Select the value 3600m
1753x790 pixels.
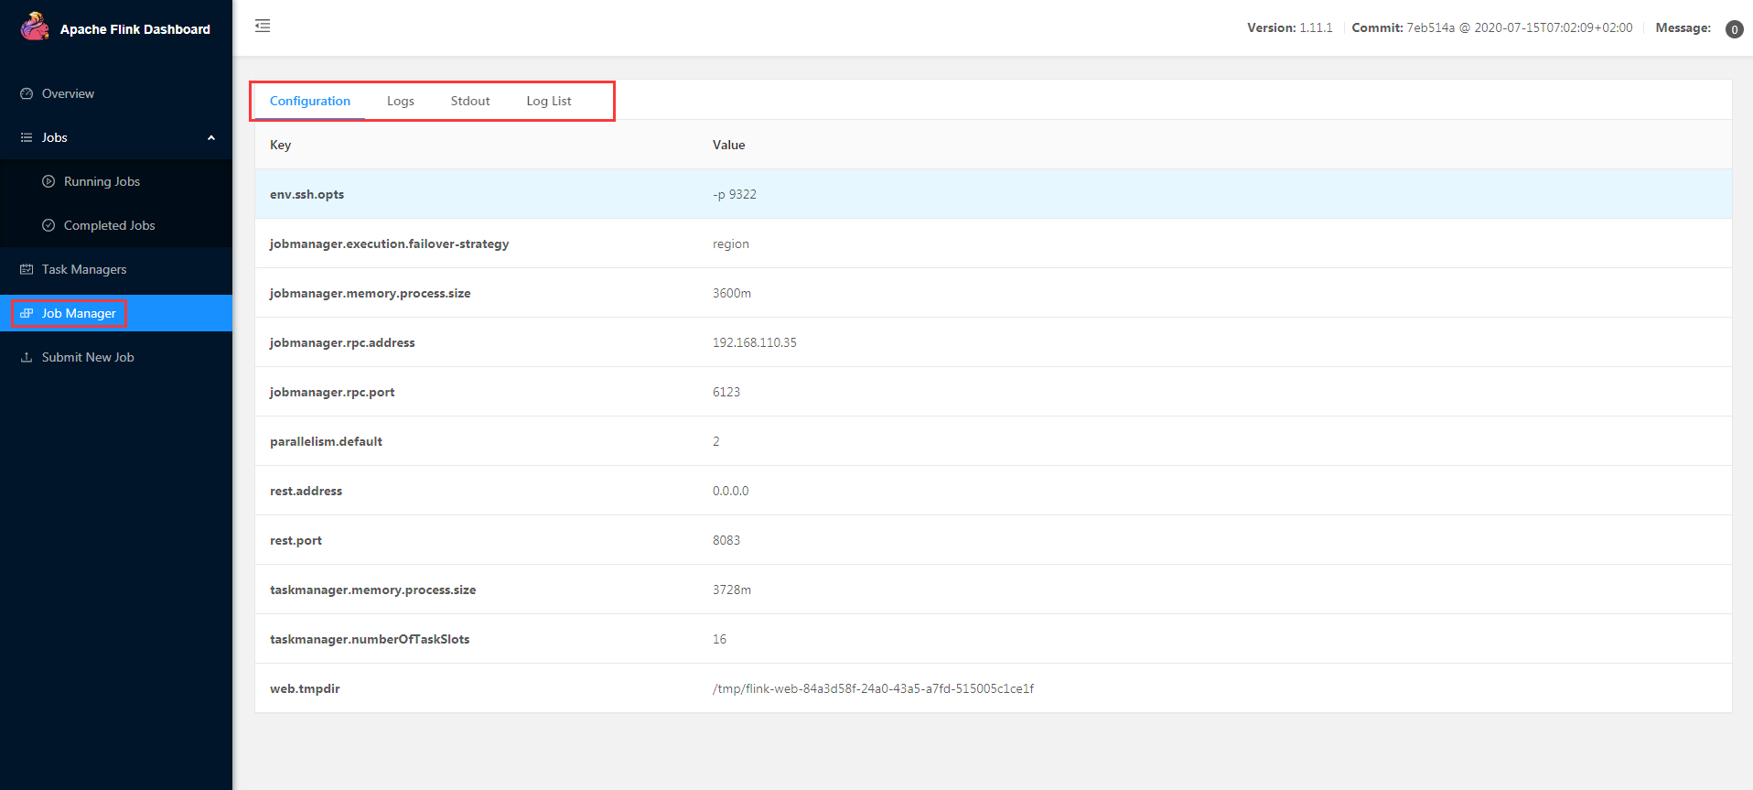(x=732, y=293)
